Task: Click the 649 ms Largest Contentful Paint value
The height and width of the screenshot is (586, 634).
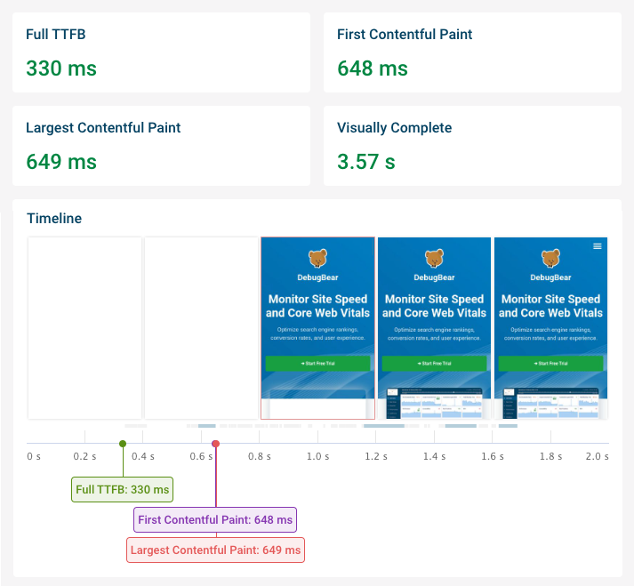Action: point(61,162)
